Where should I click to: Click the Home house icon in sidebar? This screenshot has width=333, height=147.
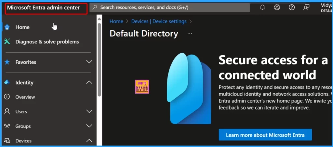(7, 27)
